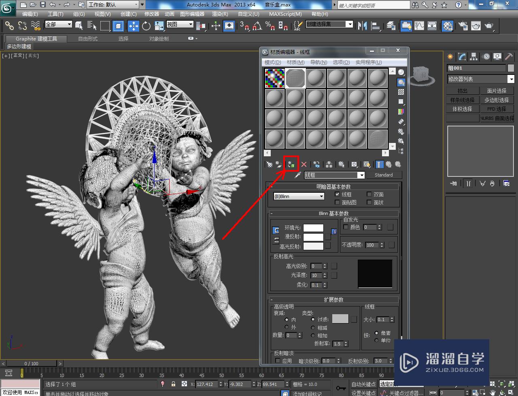This screenshot has height=396, width=518.
Task: Click Put Material to Scene icon
Action: (x=279, y=164)
